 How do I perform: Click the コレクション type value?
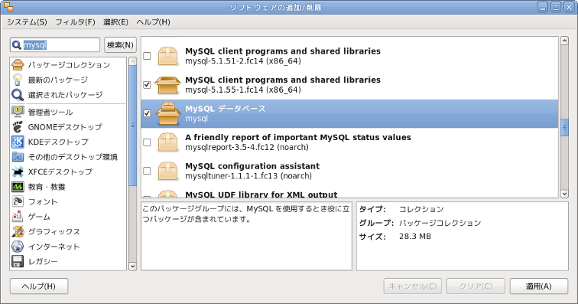tap(421, 209)
